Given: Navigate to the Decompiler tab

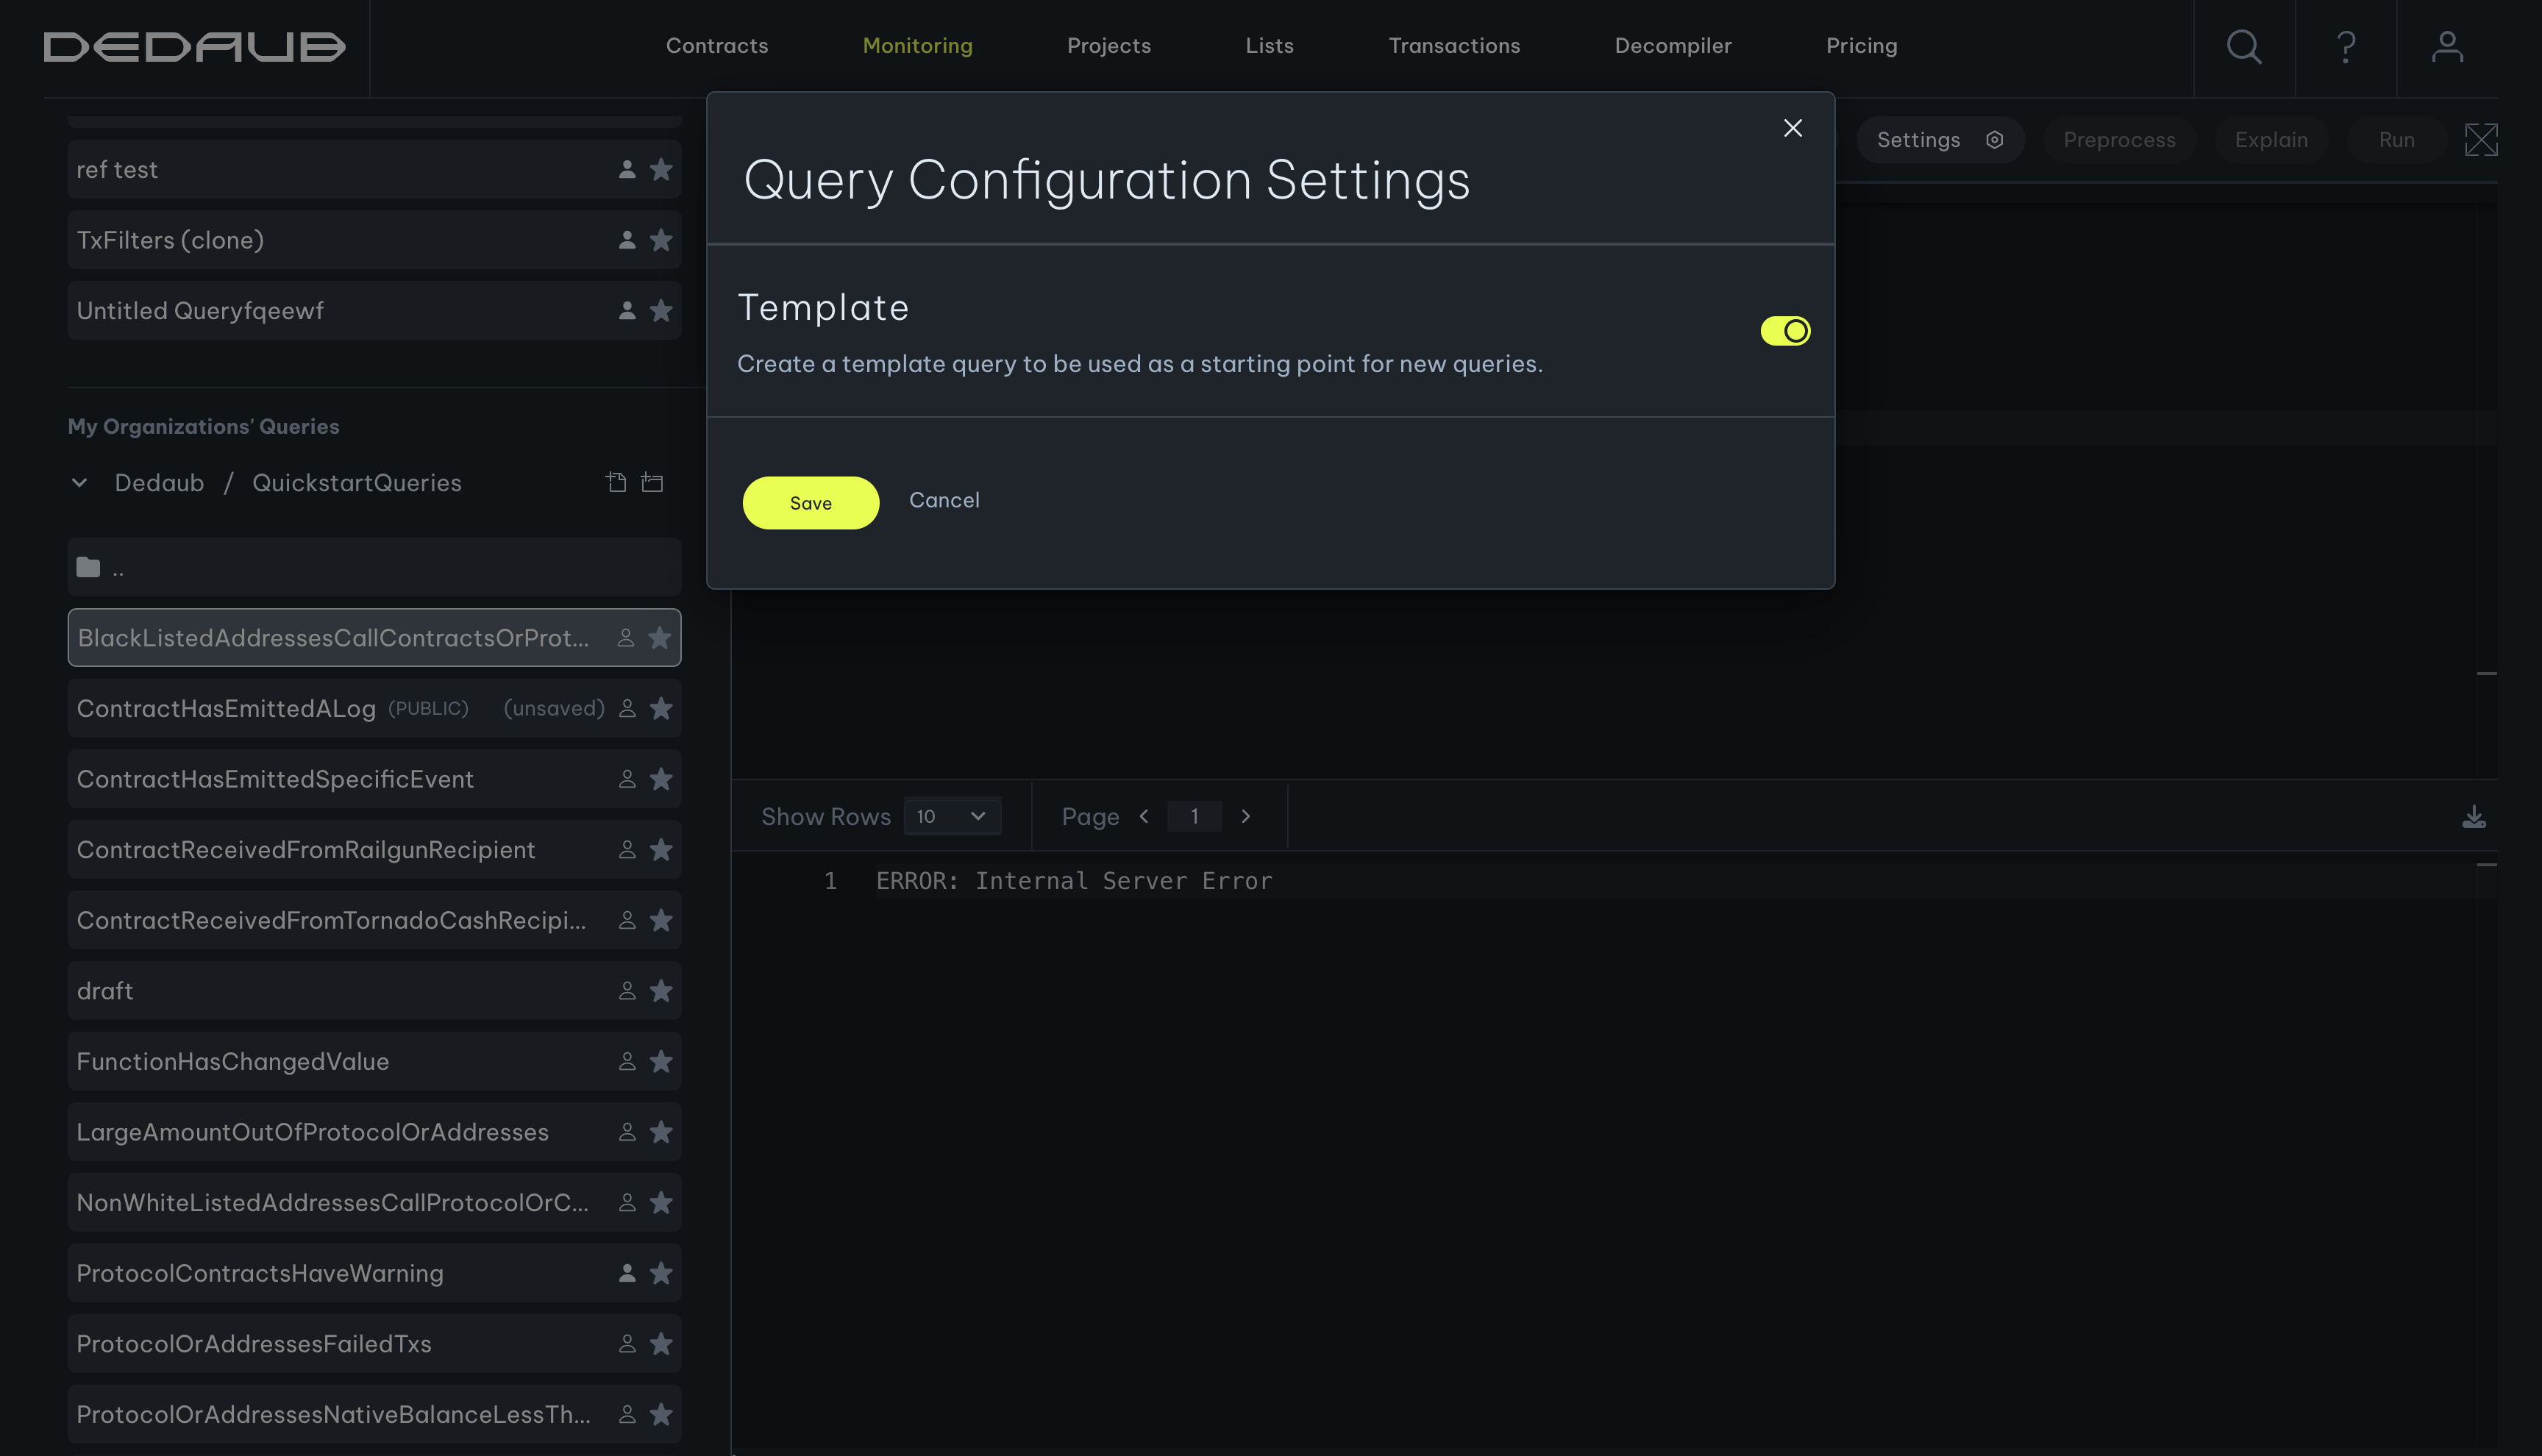Looking at the screenshot, I should pyautogui.click(x=1672, y=46).
